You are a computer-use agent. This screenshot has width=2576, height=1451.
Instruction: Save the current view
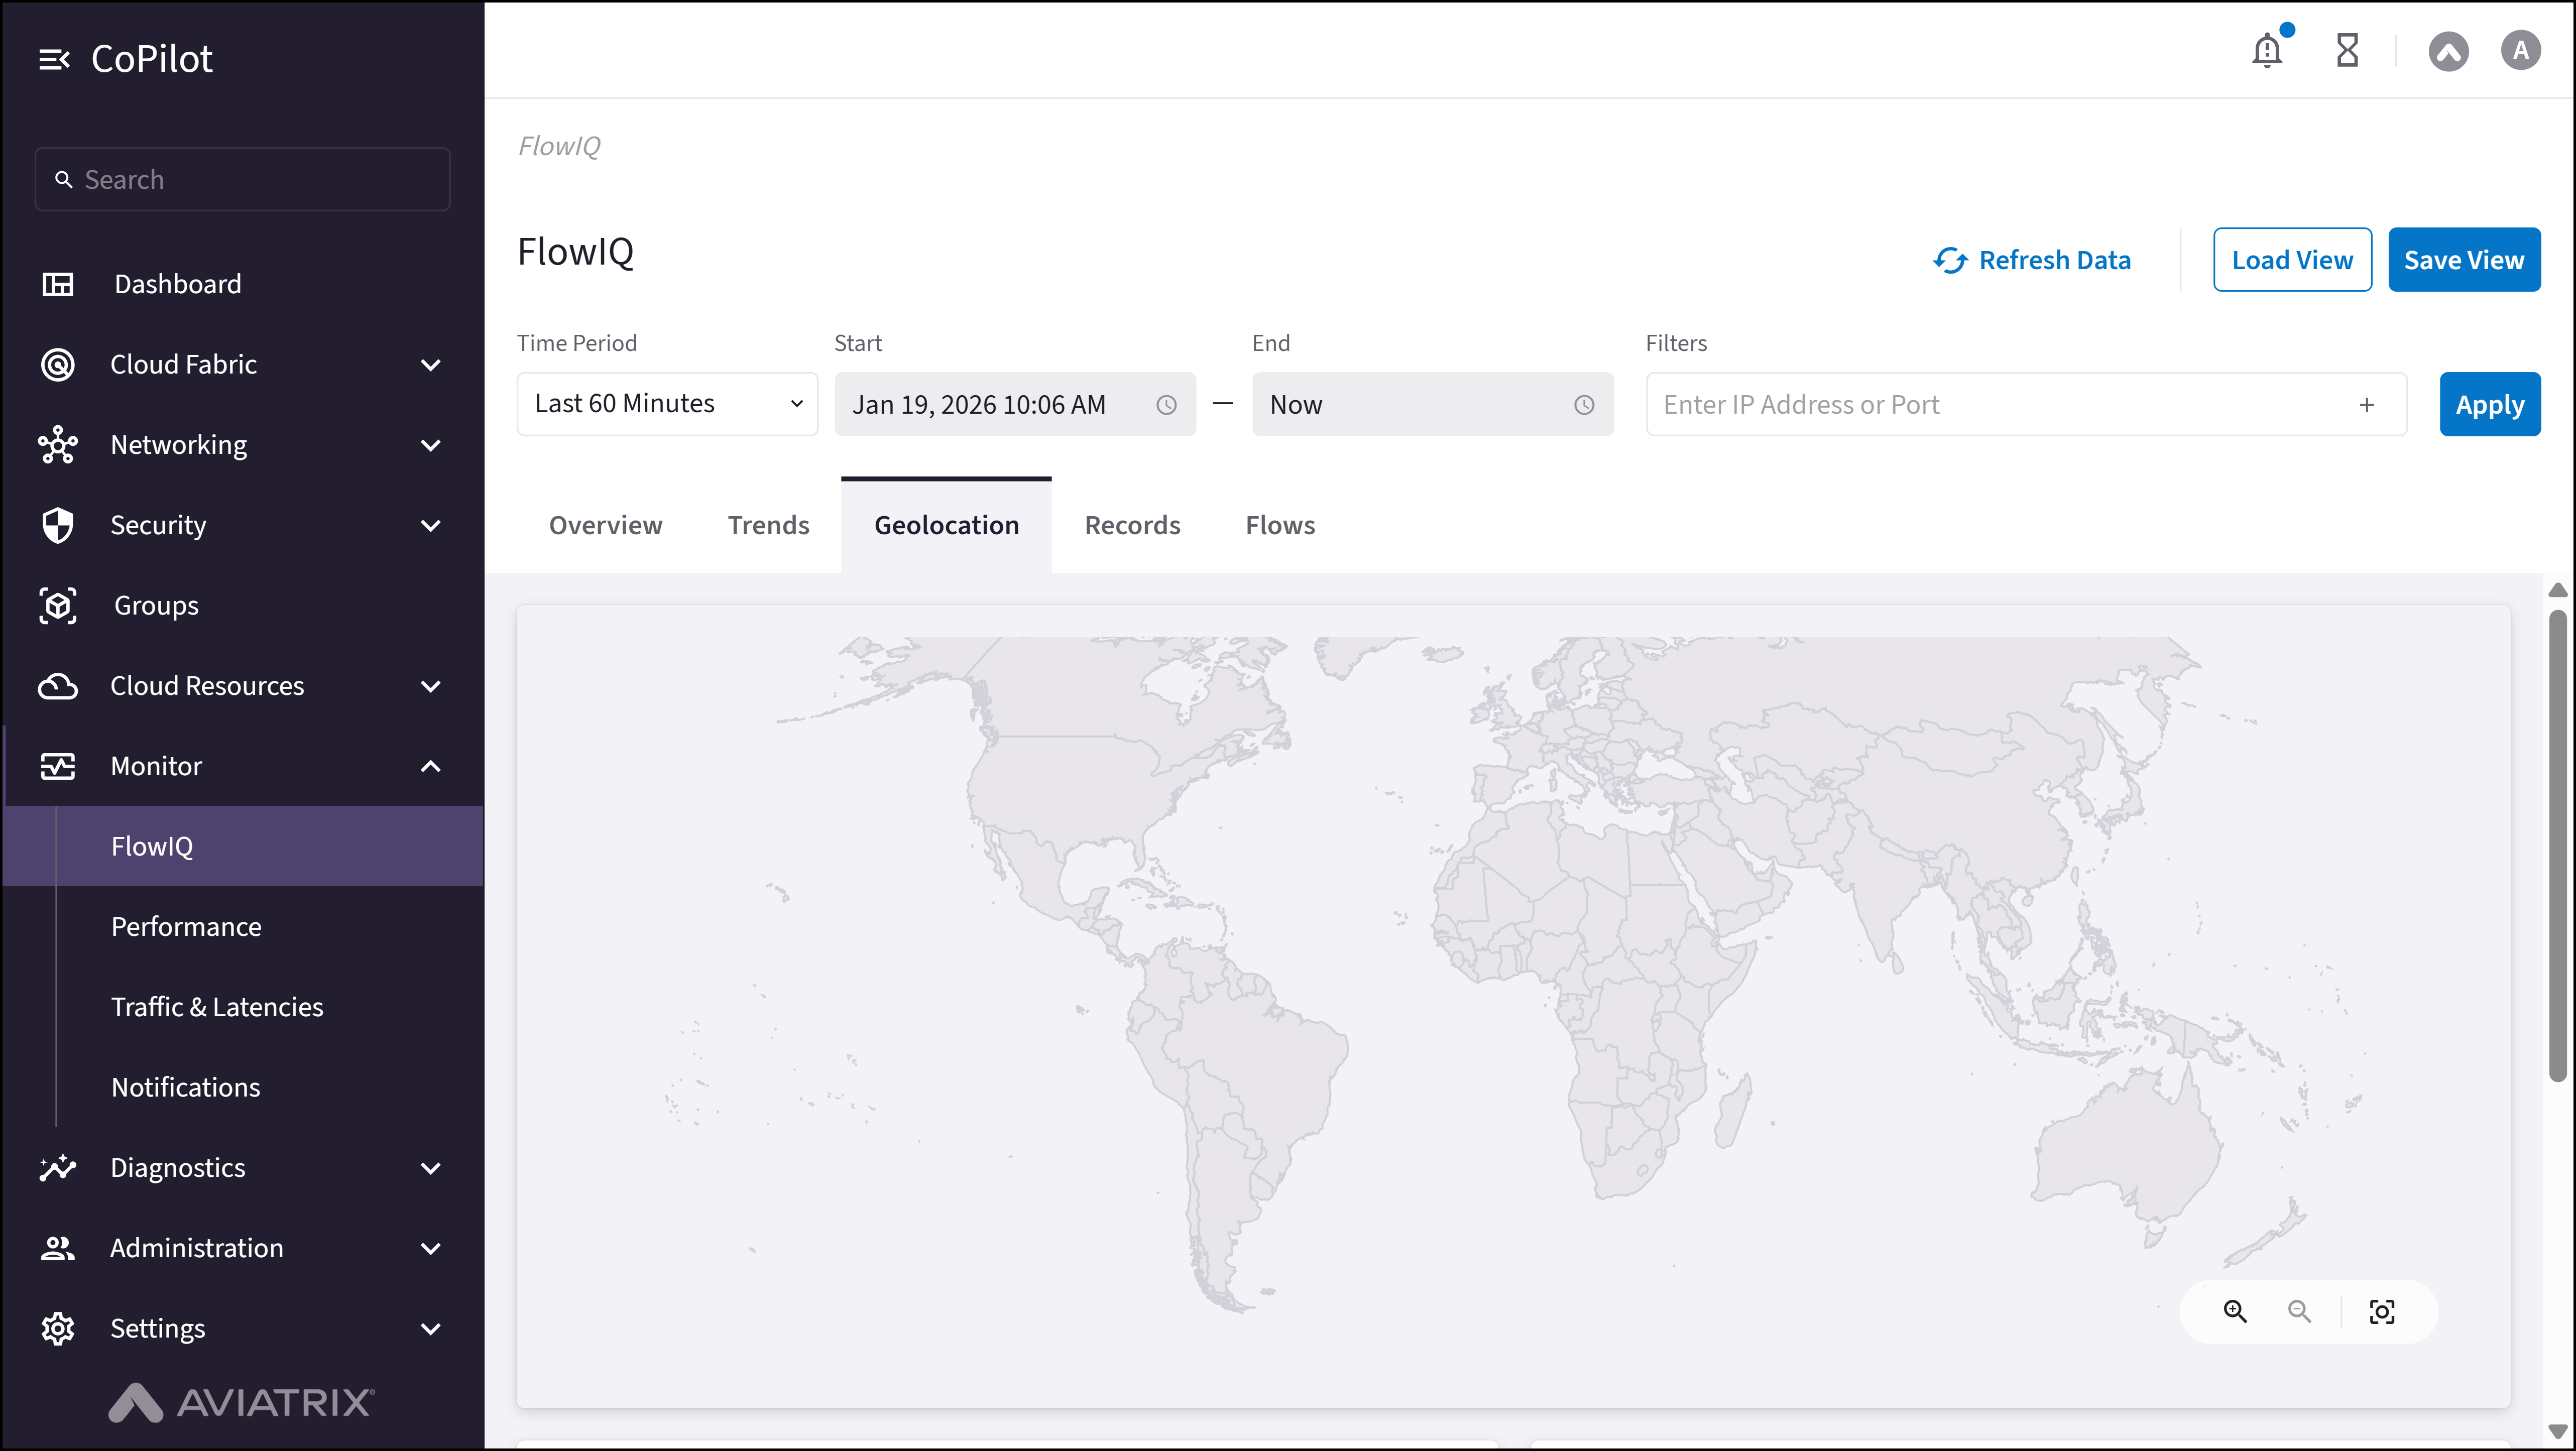click(x=2464, y=259)
